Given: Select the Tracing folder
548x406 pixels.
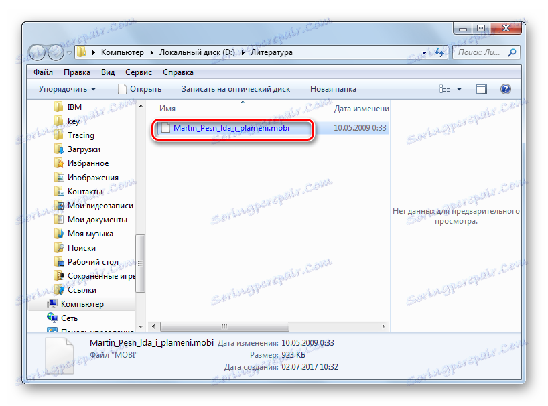Looking at the screenshot, I should coord(81,135).
